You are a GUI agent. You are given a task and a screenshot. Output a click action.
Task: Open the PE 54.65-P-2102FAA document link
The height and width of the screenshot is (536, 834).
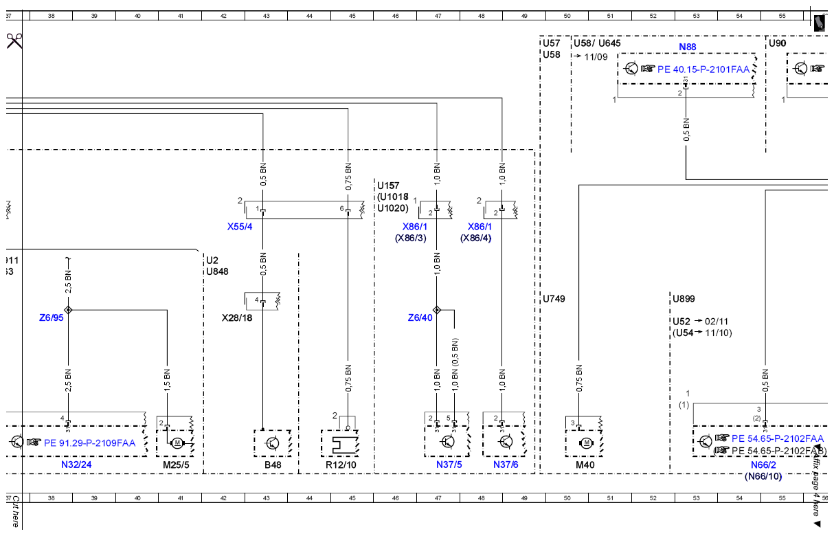coord(778,438)
